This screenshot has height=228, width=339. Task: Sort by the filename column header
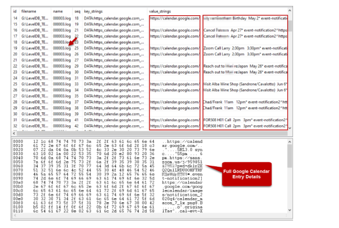pyautogui.click(x=29, y=11)
